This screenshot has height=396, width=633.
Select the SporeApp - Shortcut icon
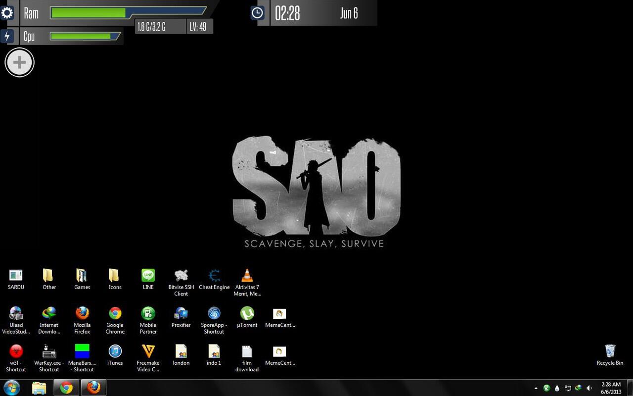click(x=214, y=320)
